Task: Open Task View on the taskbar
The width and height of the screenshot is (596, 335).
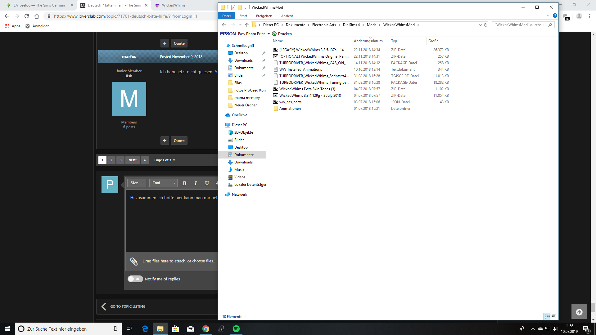Action: [x=129, y=329]
